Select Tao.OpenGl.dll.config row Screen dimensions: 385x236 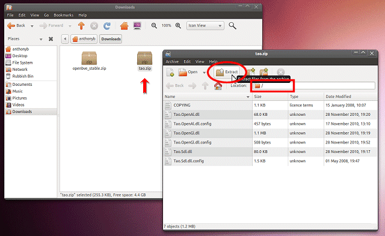[x=270, y=143]
